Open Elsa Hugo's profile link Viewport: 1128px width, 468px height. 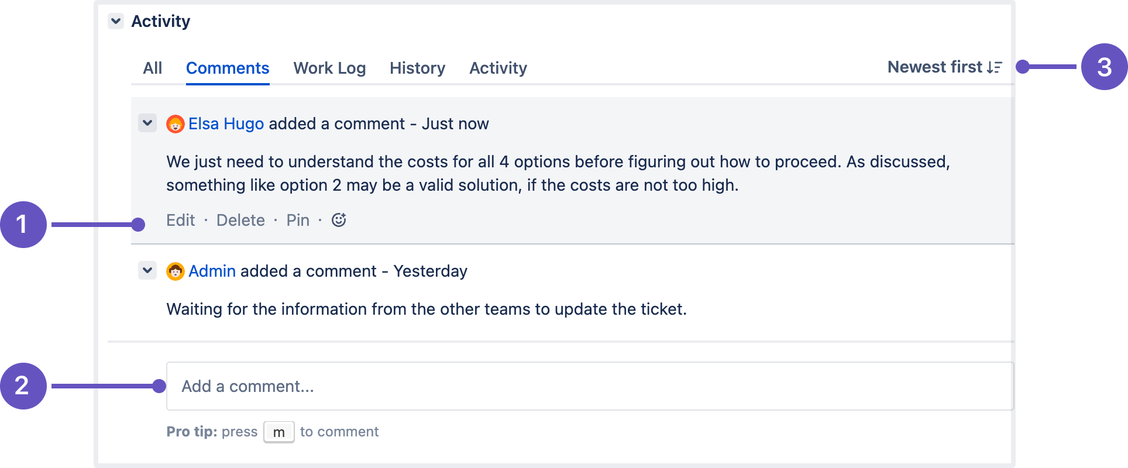point(226,124)
